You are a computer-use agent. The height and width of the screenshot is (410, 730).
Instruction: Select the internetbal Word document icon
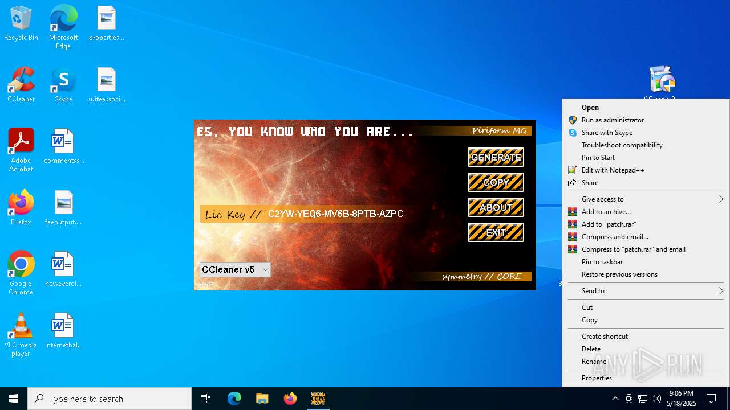pos(63,331)
